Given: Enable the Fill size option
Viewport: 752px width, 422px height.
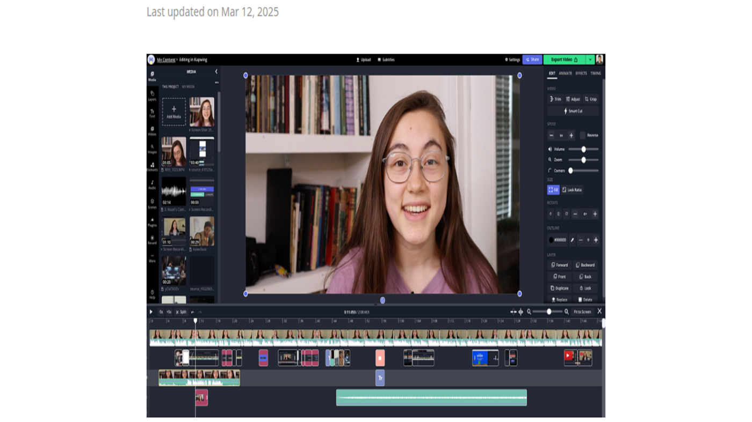Looking at the screenshot, I should [553, 190].
